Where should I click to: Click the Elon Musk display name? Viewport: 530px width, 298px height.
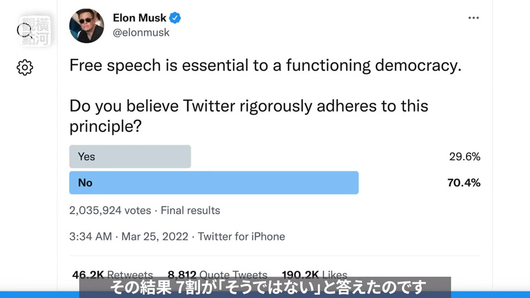point(139,18)
